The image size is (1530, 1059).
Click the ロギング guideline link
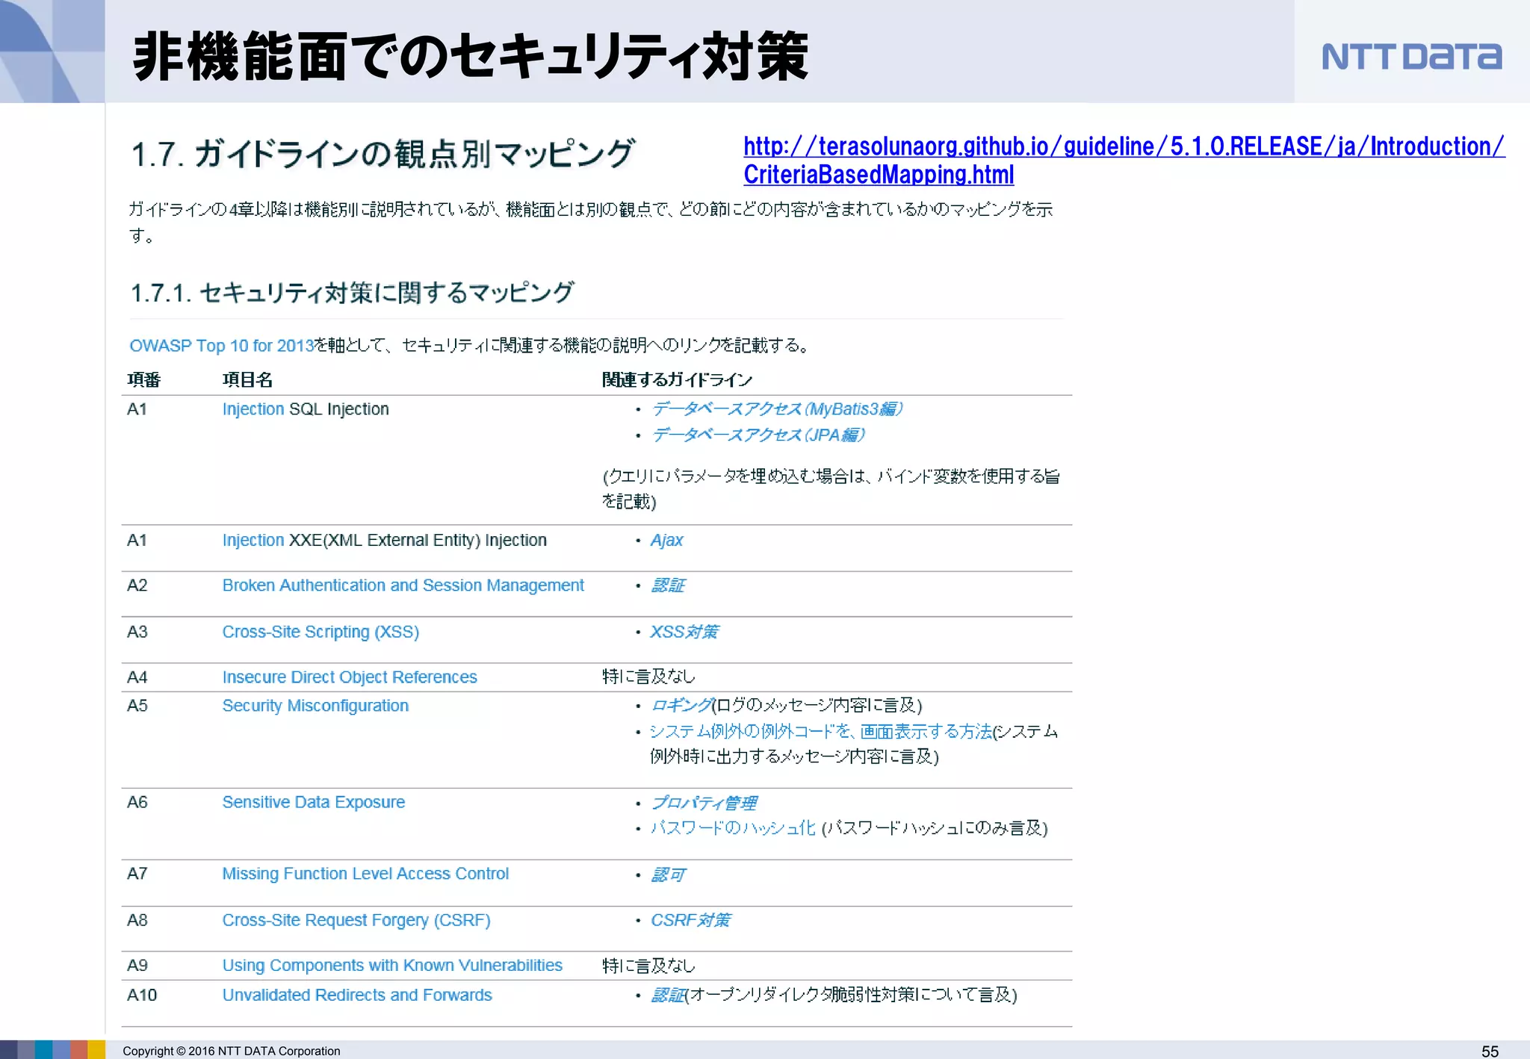[681, 705]
